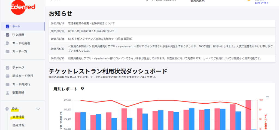This screenshot has height=130, width=279.
Task: Collapse the 設定 section chevron
Action: tap(38, 109)
